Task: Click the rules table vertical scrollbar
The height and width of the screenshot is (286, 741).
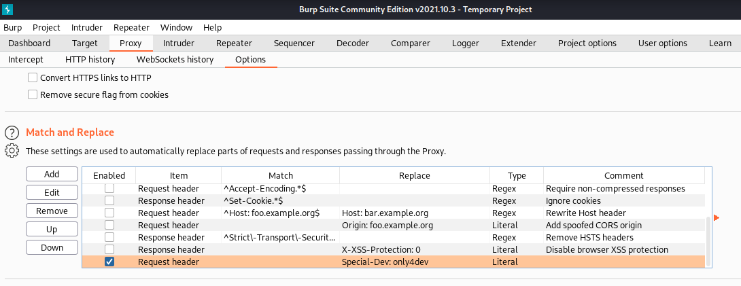Action: (708, 240)
